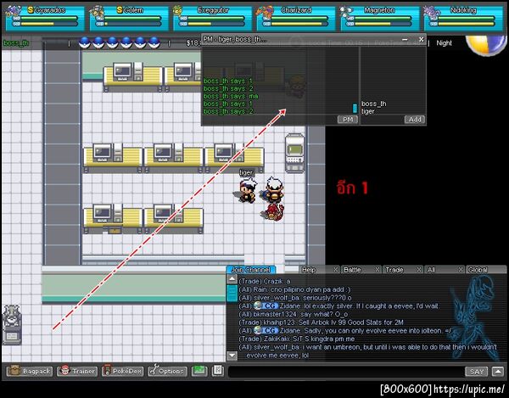Select Golem in the party bar
The image size is (509, 398).
(x=129, y=18)
